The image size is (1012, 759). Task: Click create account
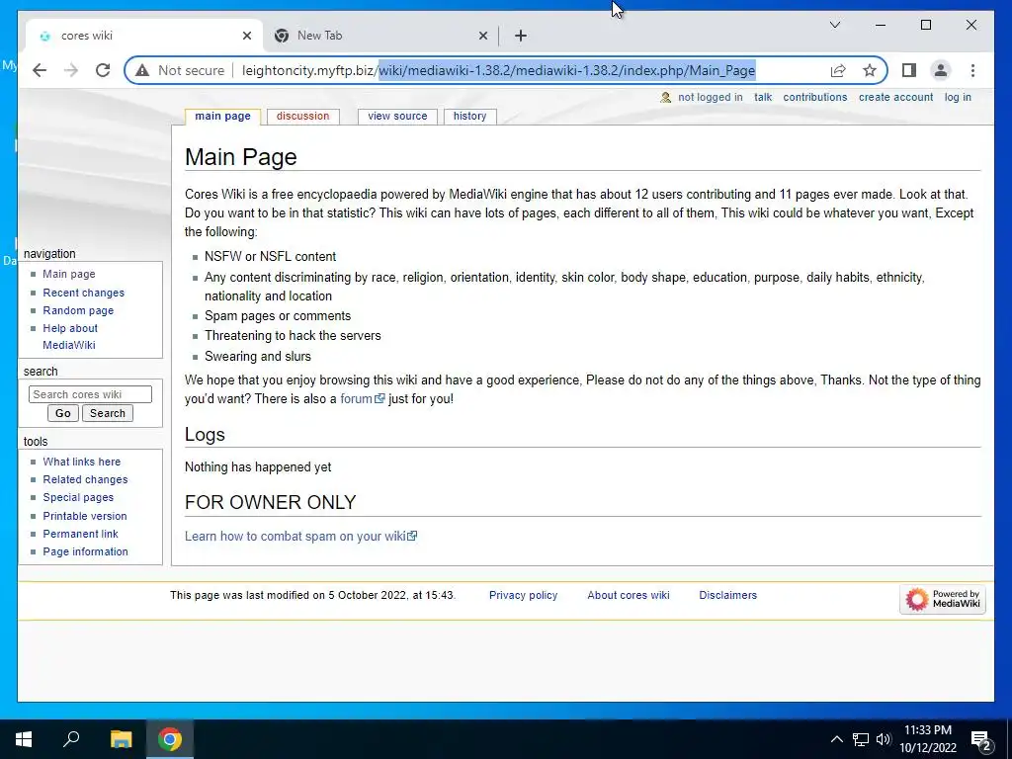point(895,98)
